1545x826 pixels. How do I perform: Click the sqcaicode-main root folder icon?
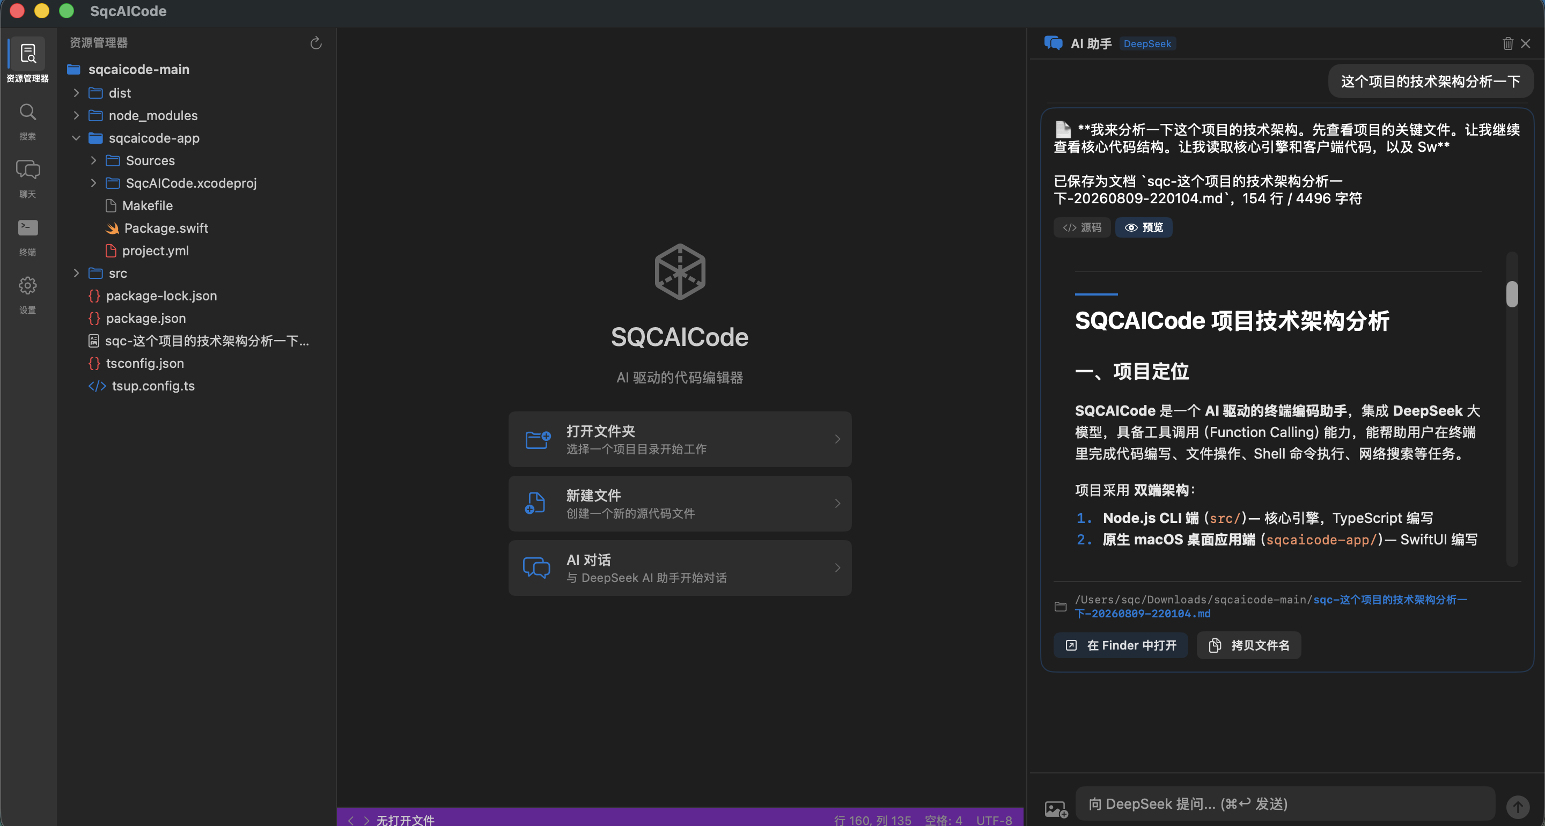pyautogui.click(x=74, y=69)
